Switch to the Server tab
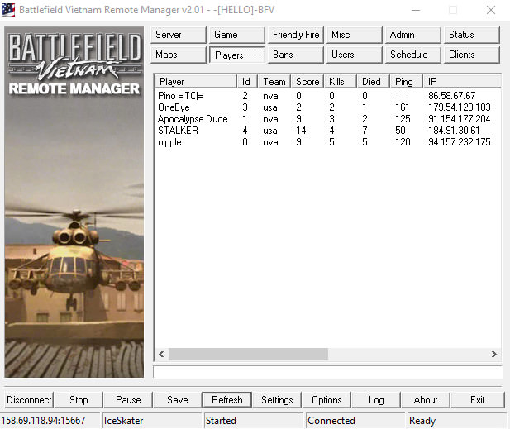Viewport: 510px width, 429px height. (x=179, y=35)
